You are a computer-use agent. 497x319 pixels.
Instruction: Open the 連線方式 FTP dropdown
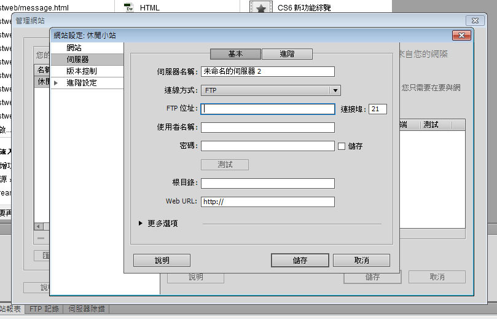coord(271,90)
